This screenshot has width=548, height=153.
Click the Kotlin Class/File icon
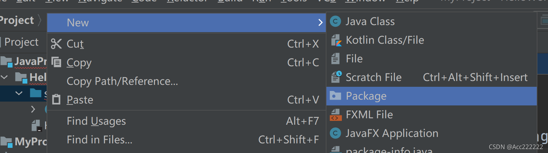click(336, 40)
